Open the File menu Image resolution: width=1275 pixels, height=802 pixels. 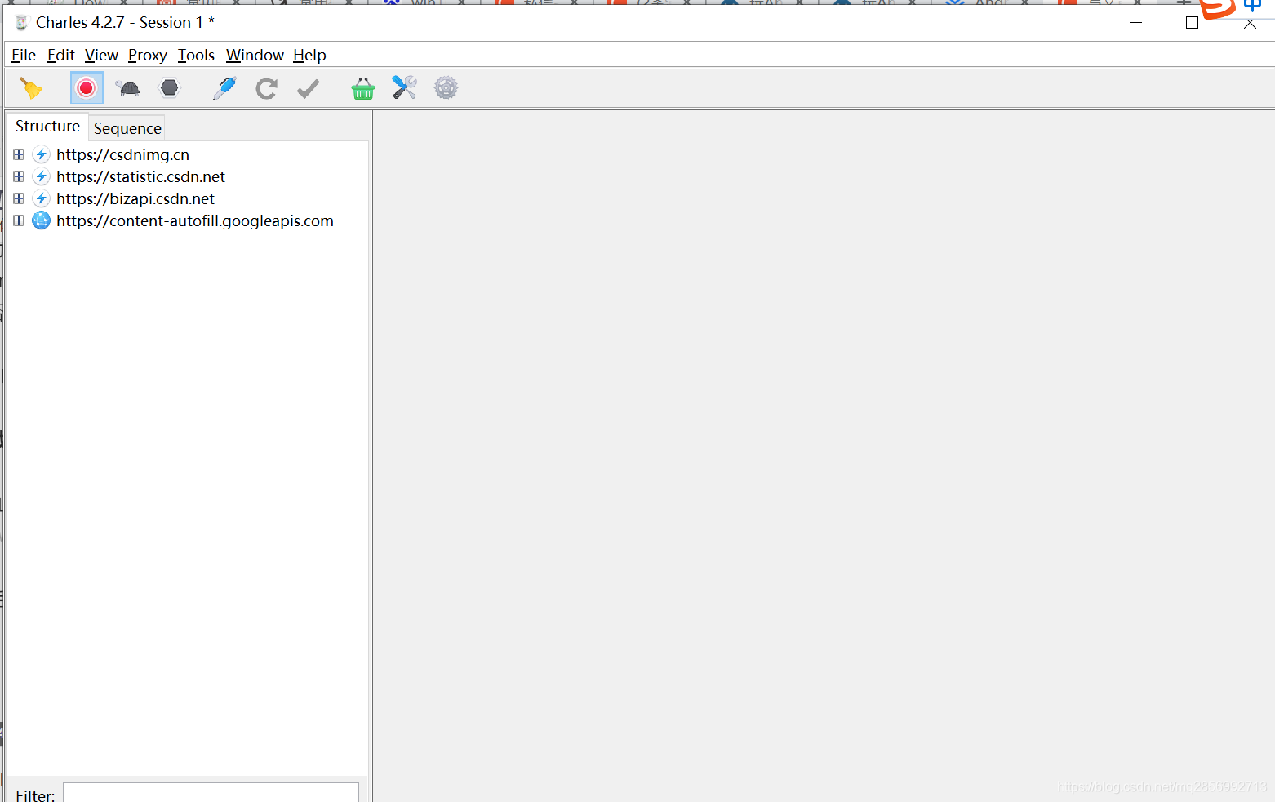(x=24, y=55)
